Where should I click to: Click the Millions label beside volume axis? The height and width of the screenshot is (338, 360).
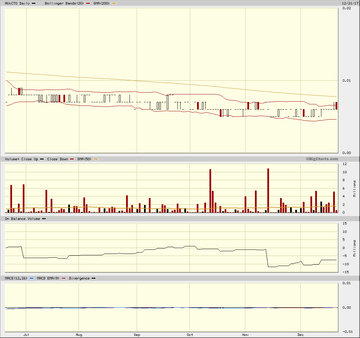click(x=354, y=188)
